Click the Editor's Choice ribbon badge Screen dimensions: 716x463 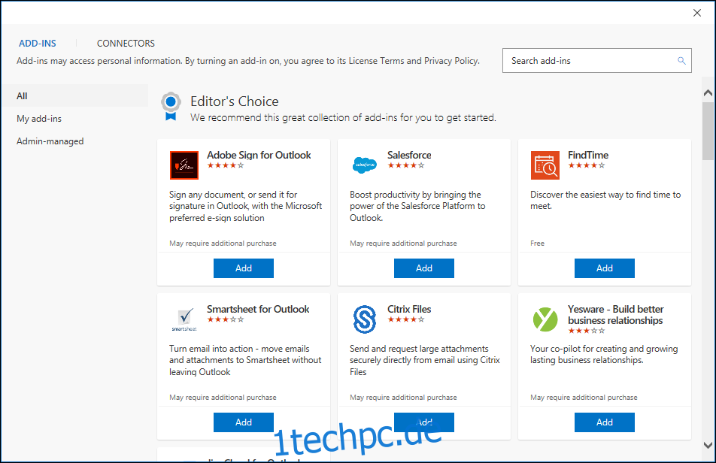tap(171, 107)
